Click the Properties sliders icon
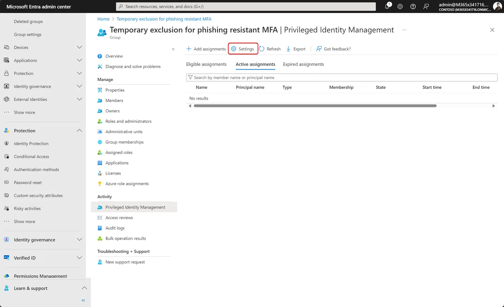504x307 pixels. 100,90
